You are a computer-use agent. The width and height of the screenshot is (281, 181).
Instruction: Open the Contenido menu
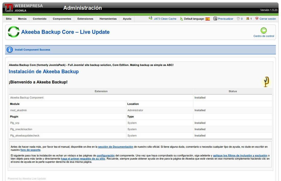click(x=40, y=19)
